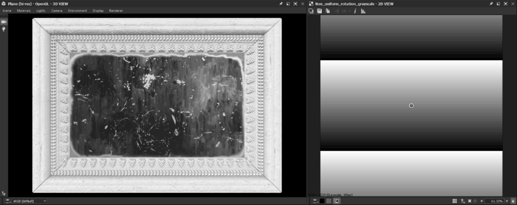517x205 pixels.
Task: Open histogram in 2D view toolbar
Action: pyautogui.click(x=363, y=11)
